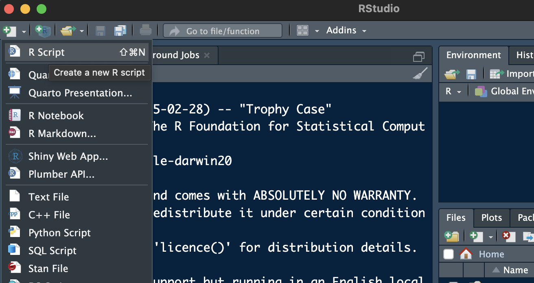This screenshot has width=534, height=283.
Task: Create a new project with toolbar icon
Action: (x=43, y=30)
